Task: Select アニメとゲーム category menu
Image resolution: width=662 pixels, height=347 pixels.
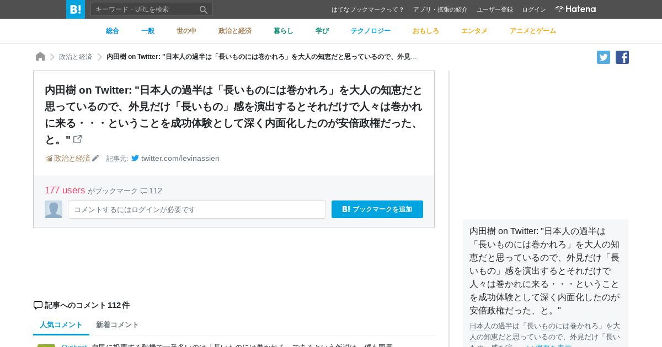Action: coord(533,31)
